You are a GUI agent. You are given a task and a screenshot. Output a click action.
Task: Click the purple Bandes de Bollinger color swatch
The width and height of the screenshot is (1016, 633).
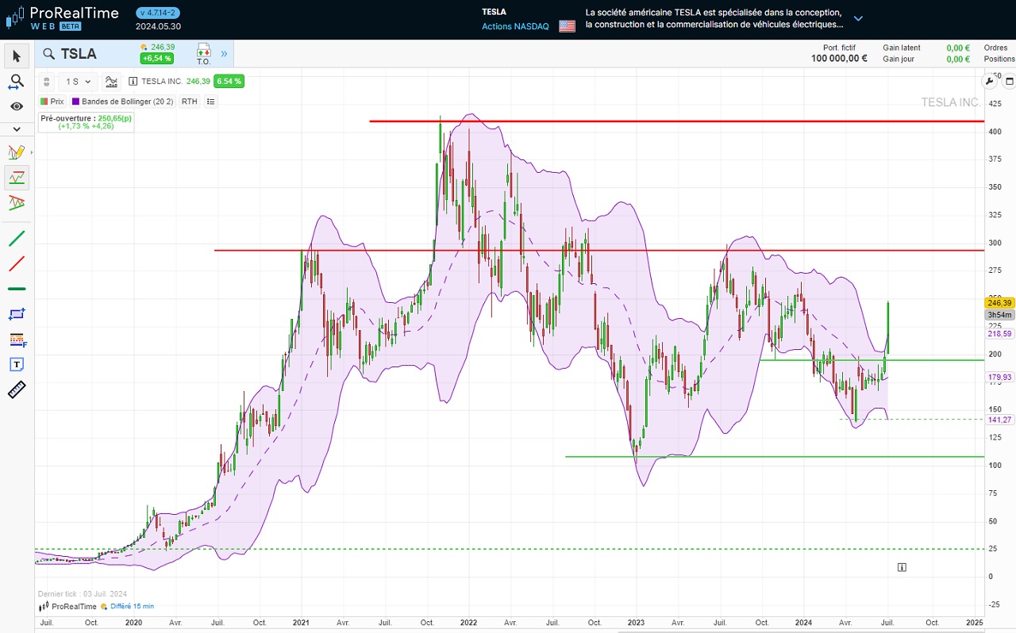pyautogui.click(x=76, y=102)
